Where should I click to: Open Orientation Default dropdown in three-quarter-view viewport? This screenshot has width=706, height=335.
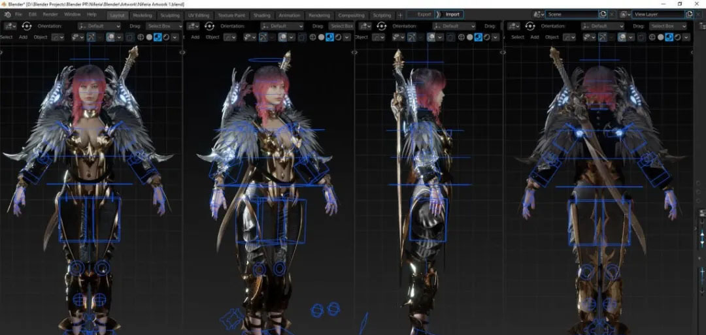coord(282,26)
